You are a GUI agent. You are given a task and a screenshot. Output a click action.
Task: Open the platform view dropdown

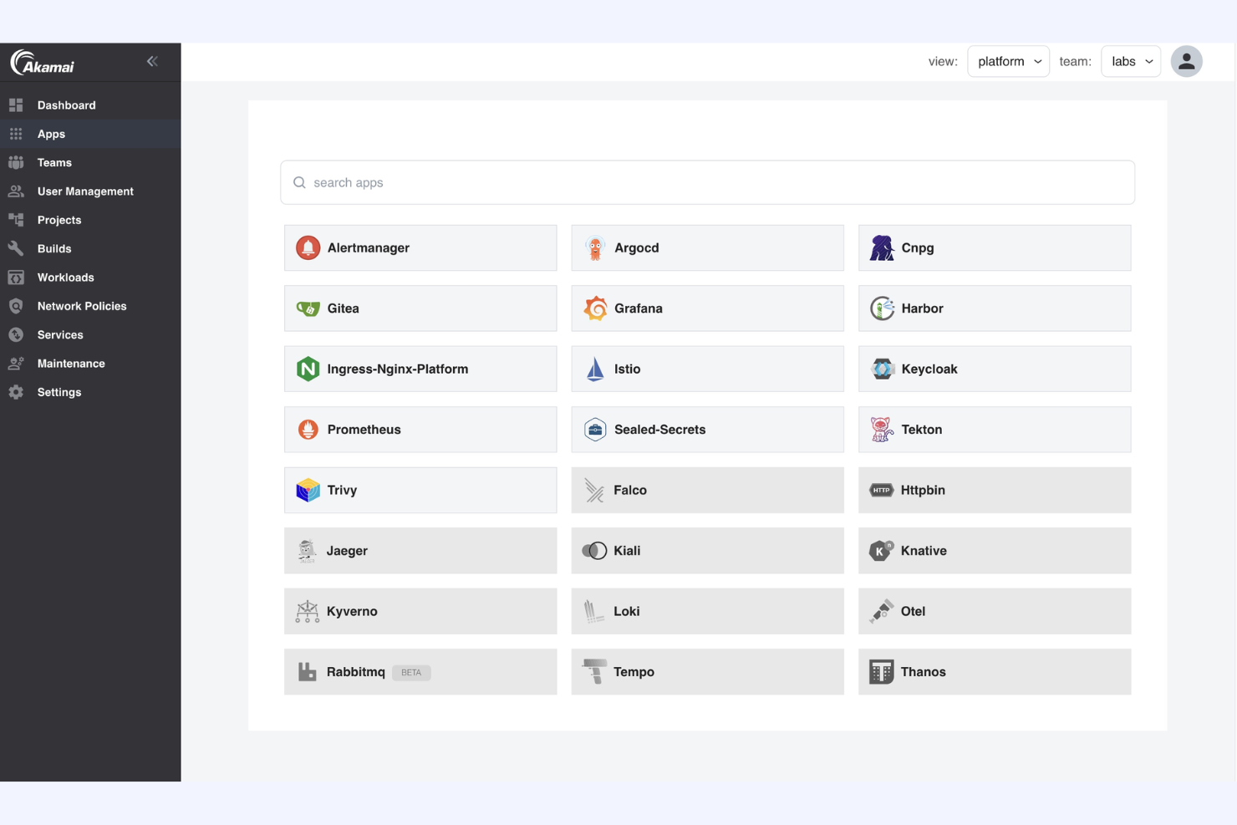pos(1008,61)
